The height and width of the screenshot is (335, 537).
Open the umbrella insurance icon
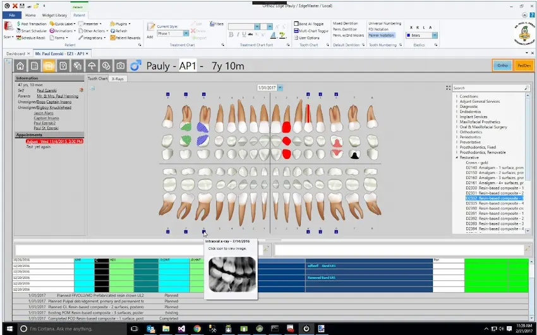[x=92, y=66]
